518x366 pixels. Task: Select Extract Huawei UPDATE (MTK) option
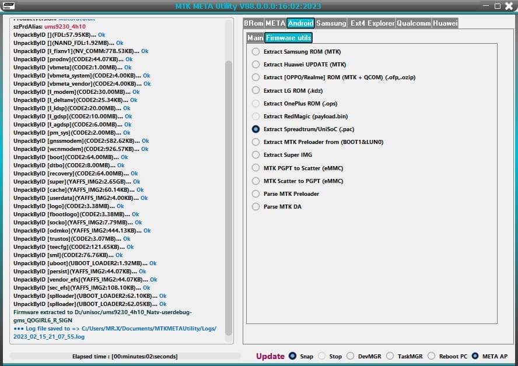(256, 64)
